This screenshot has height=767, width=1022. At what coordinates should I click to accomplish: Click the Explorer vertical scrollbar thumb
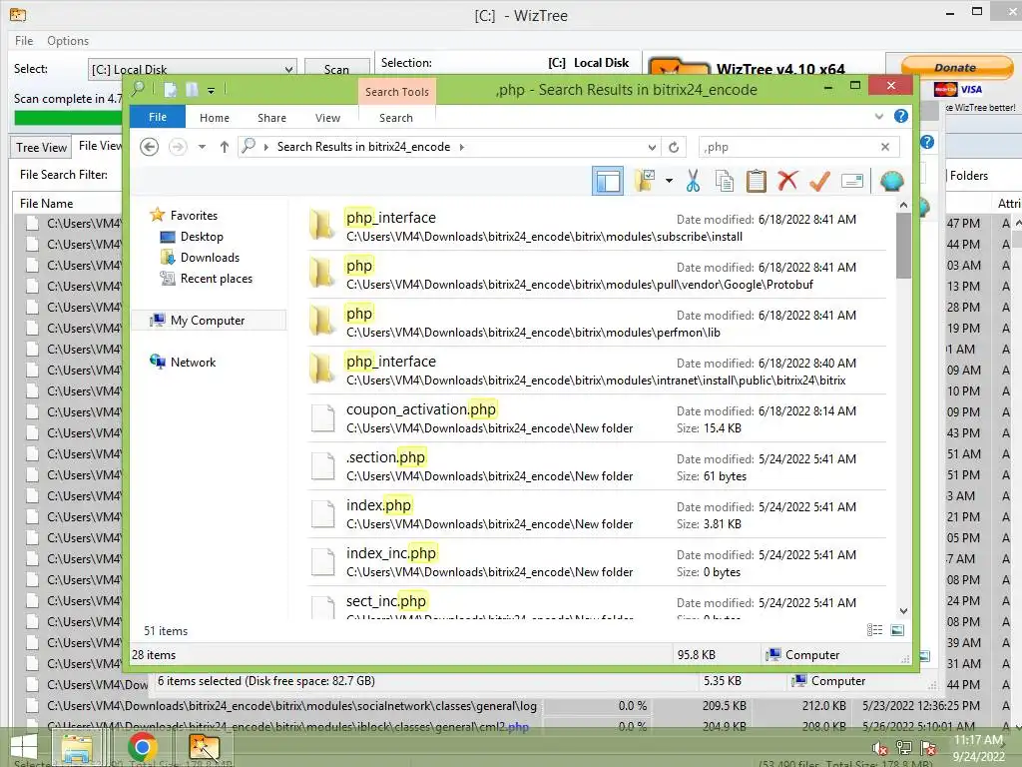pyautogui.click(x=903, y=246)
